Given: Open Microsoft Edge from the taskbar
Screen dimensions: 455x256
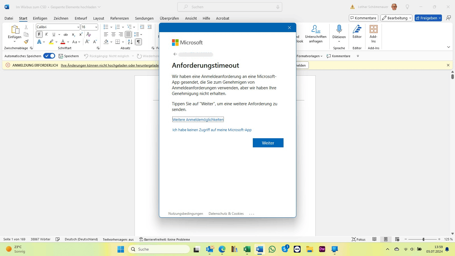Looking at the screenshot, I should click(222, 249).
